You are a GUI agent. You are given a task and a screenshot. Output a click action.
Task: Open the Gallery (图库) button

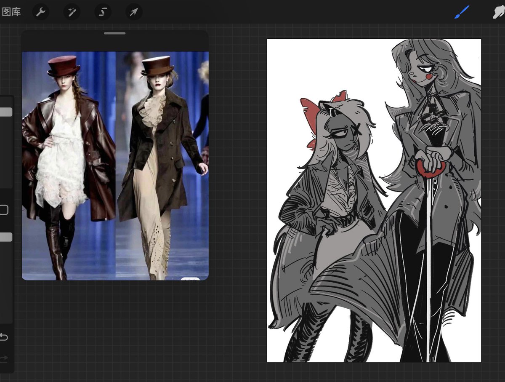11,12
